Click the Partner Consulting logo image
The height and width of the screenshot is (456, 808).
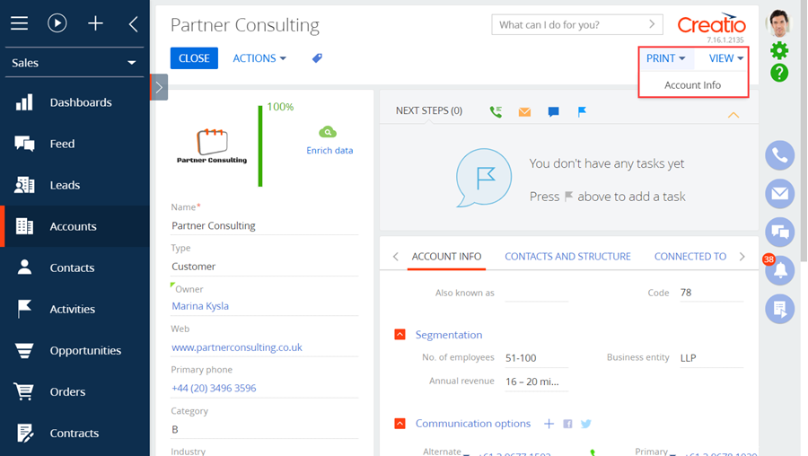tap(212, 145)
